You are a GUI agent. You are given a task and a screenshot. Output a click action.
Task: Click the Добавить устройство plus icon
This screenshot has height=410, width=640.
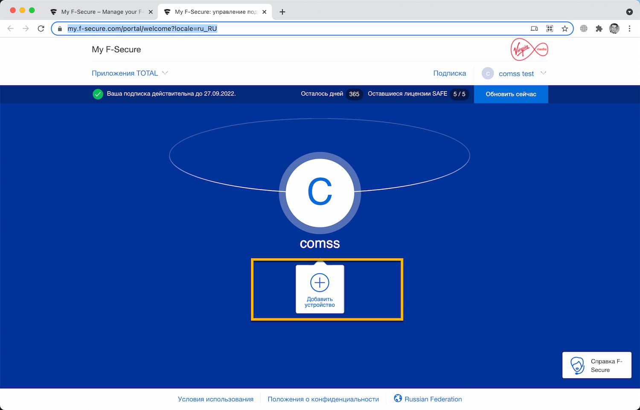pyautogui.click(x=320, y=282)
